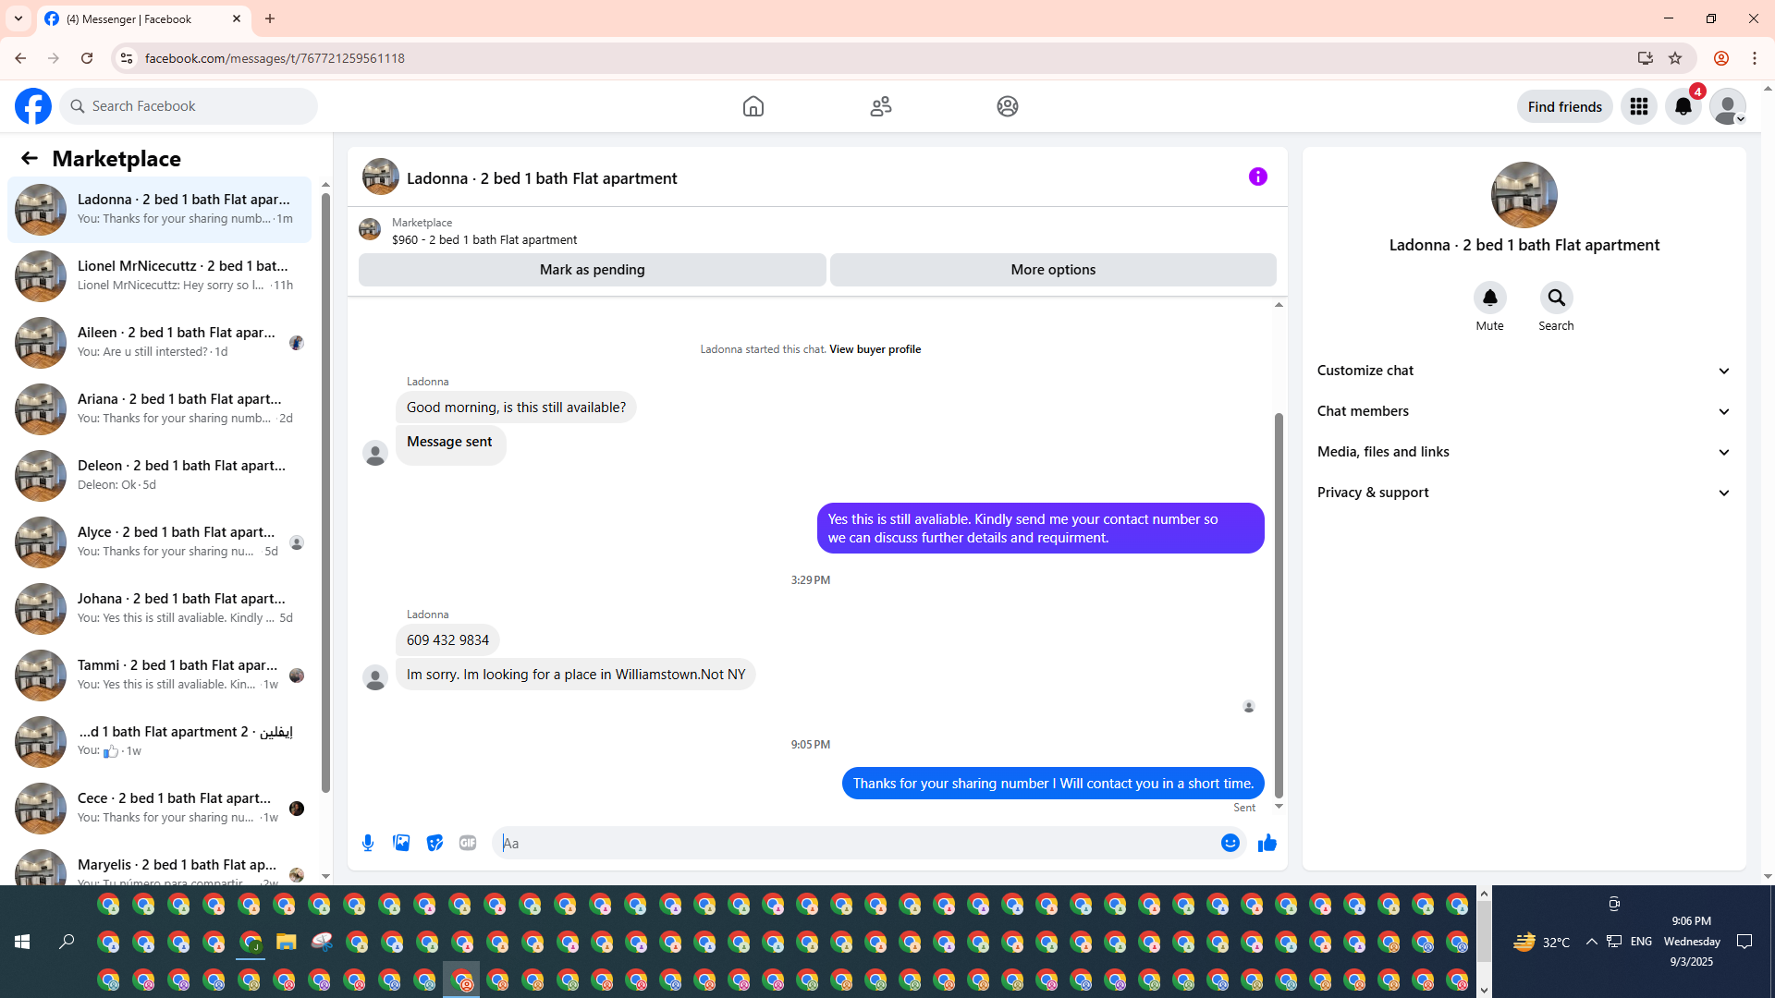Open the account profile avatar menu
1775x998 pixels.
[x=1728, y=106]
